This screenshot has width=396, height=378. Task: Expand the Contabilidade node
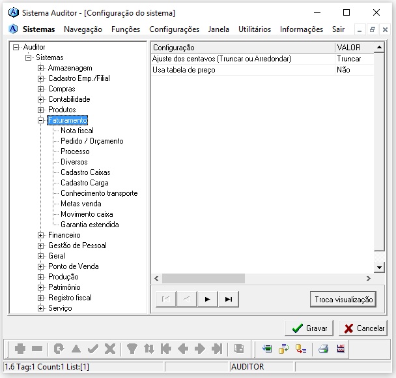pos(40,99)
